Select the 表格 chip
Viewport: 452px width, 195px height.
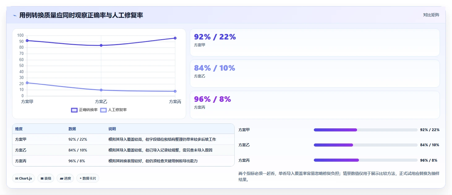[46, 178]
